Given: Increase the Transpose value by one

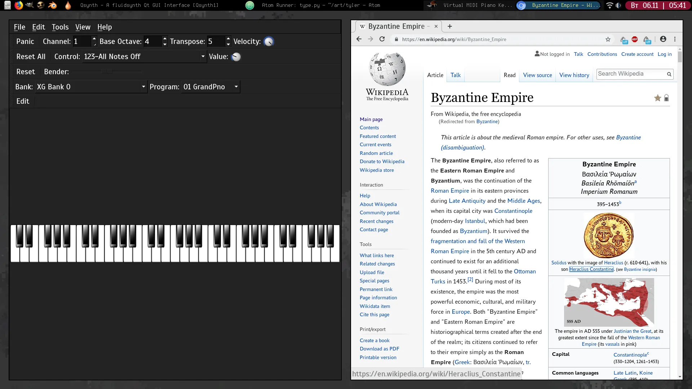Looking at the screenshot, I should coord(228,39).
